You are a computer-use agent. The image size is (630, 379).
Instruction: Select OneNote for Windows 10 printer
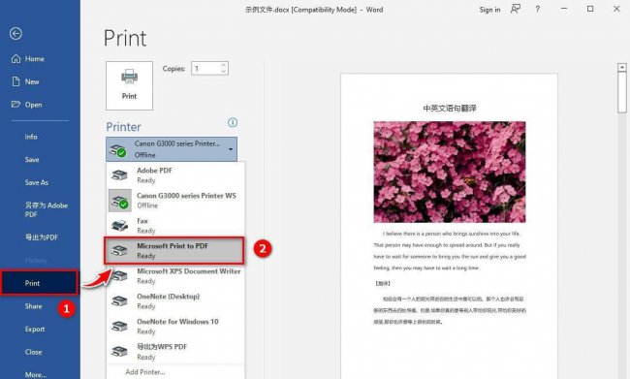pyautogui.click(x=175, y=327)
